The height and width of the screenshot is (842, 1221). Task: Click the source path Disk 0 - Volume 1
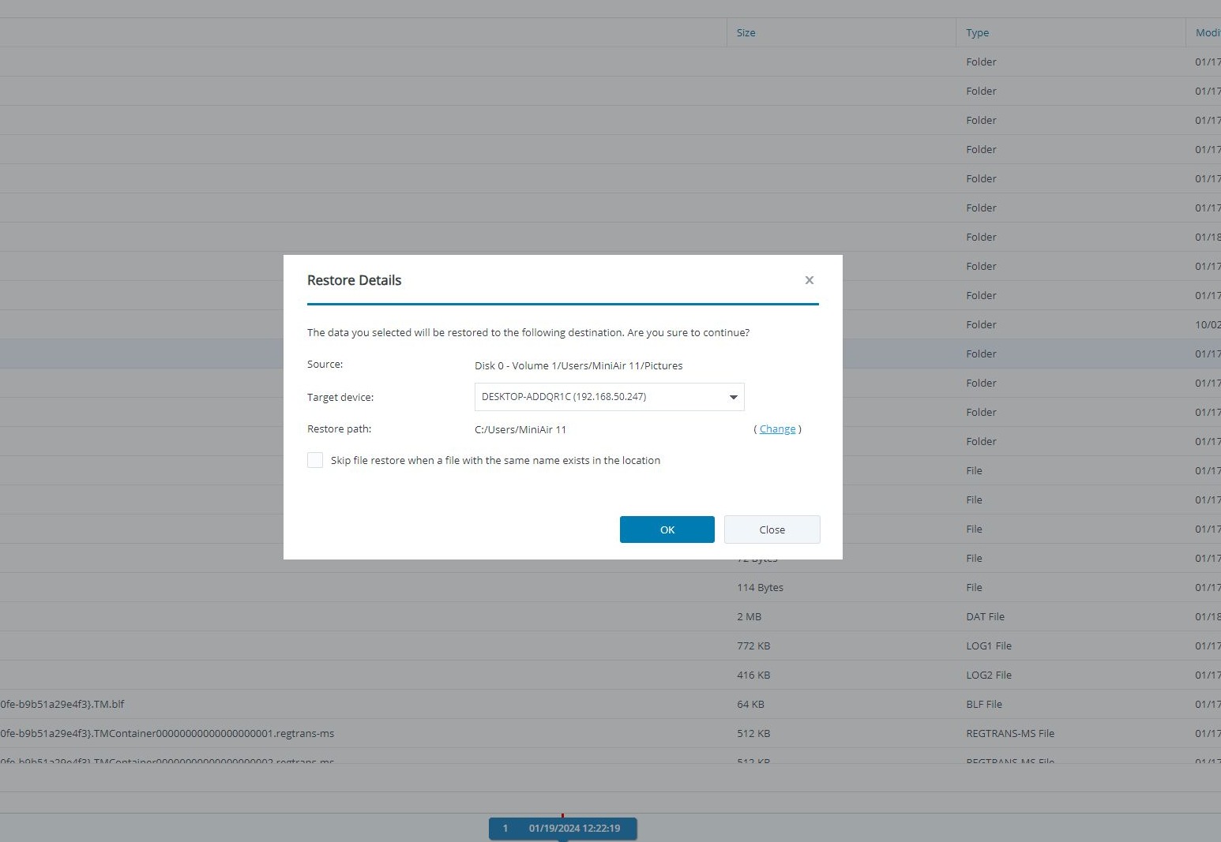pos(578,366)
